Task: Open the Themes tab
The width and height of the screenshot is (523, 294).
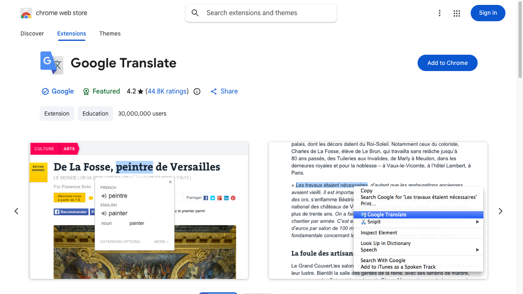Action: coord(110,33)
